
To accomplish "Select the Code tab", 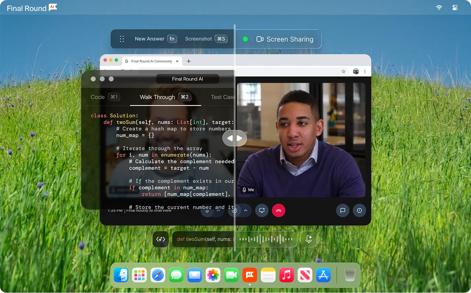I will tap(98, 97).
